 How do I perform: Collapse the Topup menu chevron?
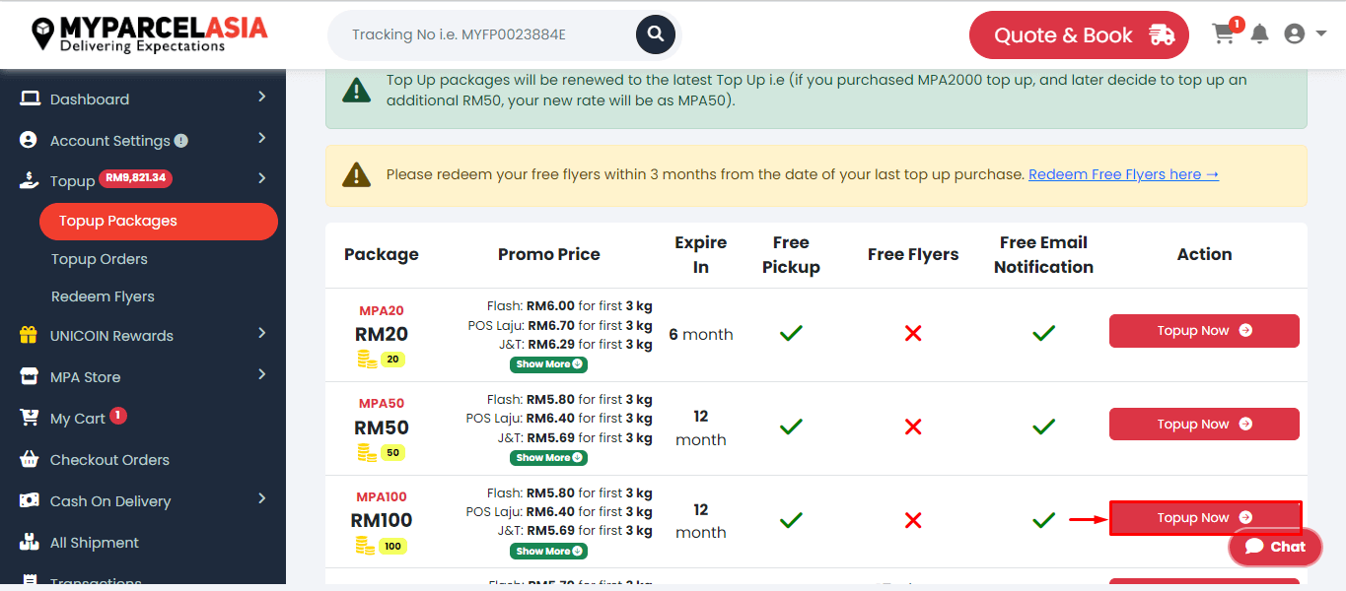click(262, 178)
